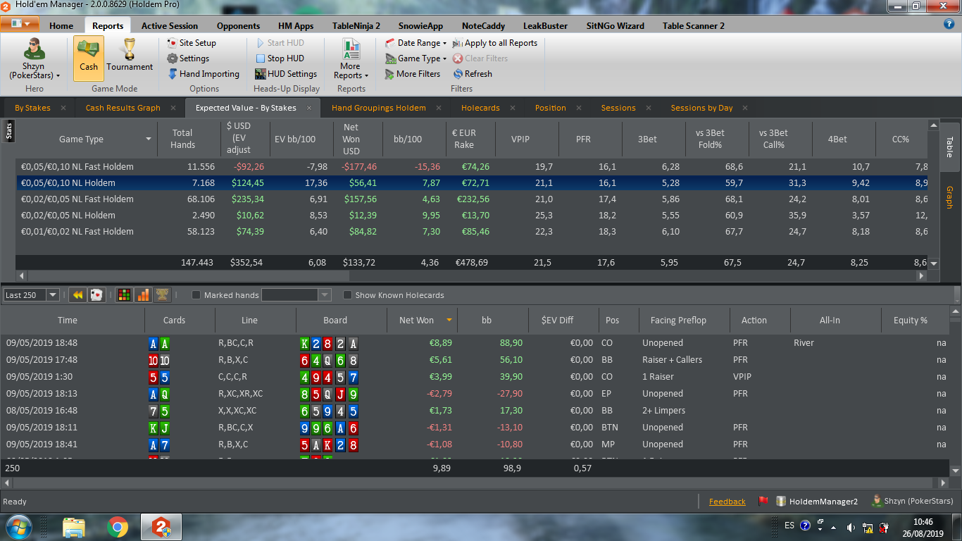
Task: Open the Date Range filter dropdown
Action: (x=416, y=43)
